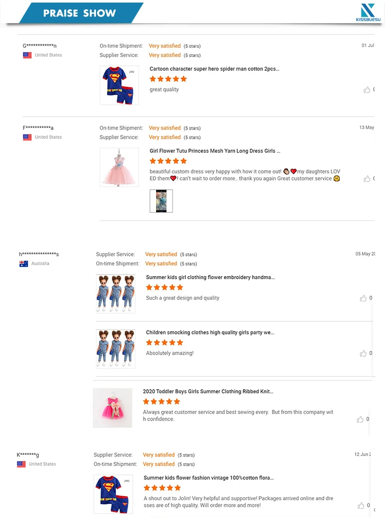Open the customer-uploaded review photo
385x527 pixels.
pyautogui.click(x=161, y=201)
